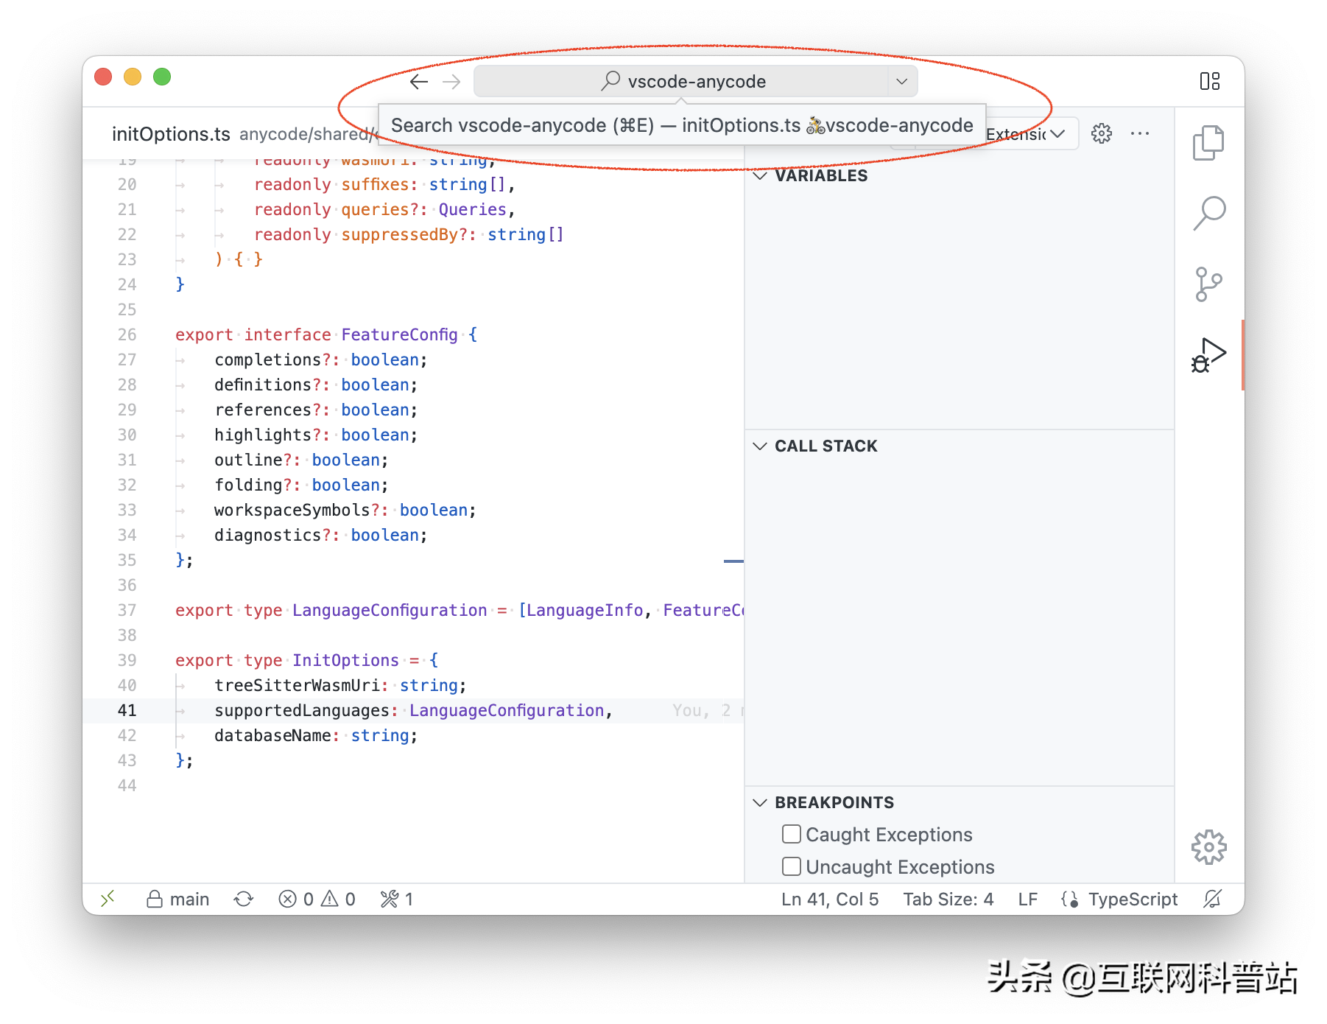The width and height of the screenshot is (1327, 1024).
Task: Click LanguageConfiguration type on line 37
Action: (x=390, y=610)
